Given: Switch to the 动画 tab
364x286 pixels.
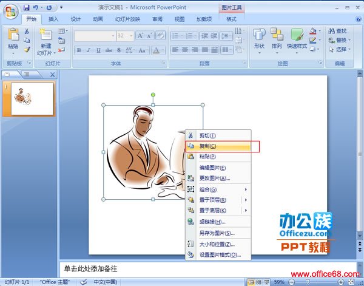Looking at the screenshot, I should click(x=98, y=19).
